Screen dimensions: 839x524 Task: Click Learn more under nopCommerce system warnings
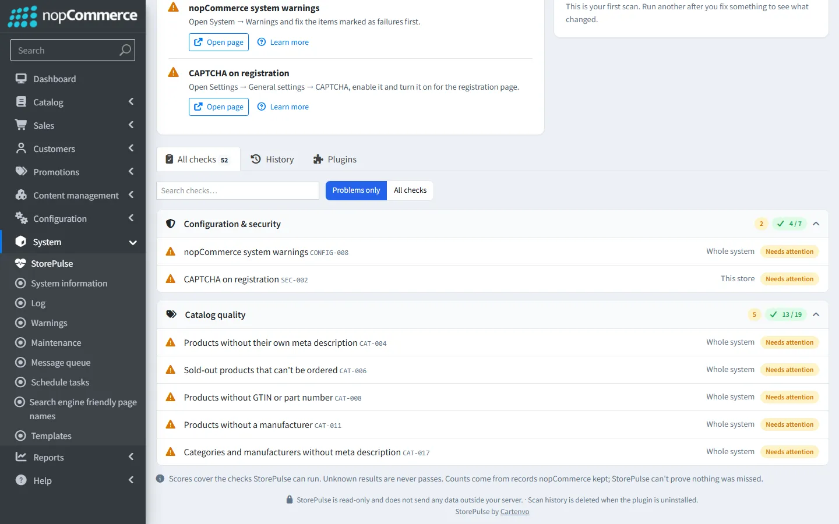point(283,42)
